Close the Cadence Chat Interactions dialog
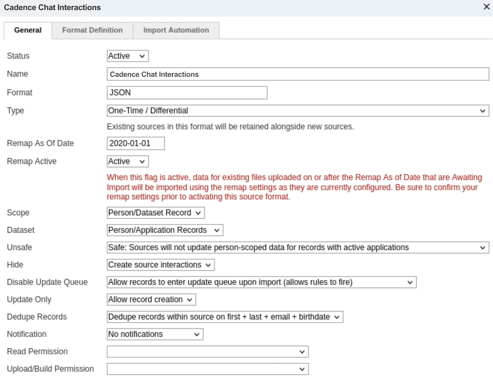 click(486, 7)
